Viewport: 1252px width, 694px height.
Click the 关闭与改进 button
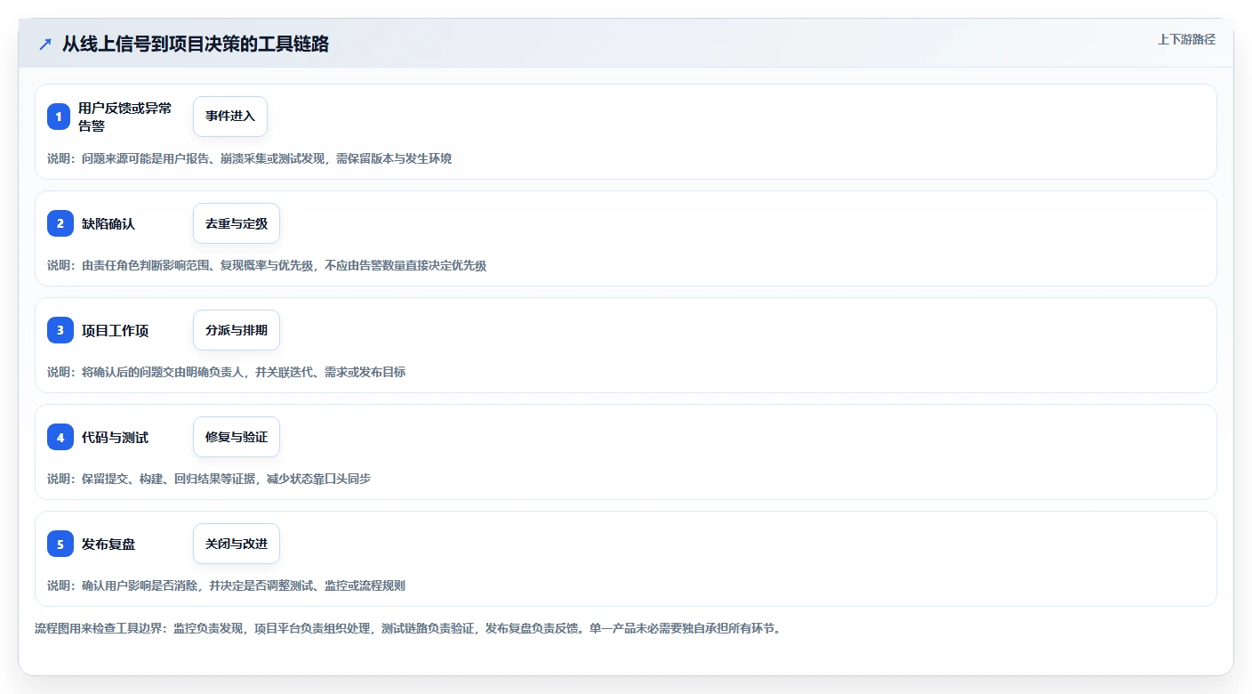(237, 544)
